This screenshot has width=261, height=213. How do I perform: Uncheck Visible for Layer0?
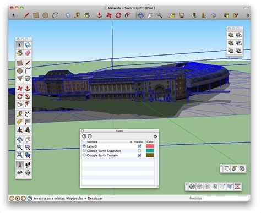[x=139, y=146]
